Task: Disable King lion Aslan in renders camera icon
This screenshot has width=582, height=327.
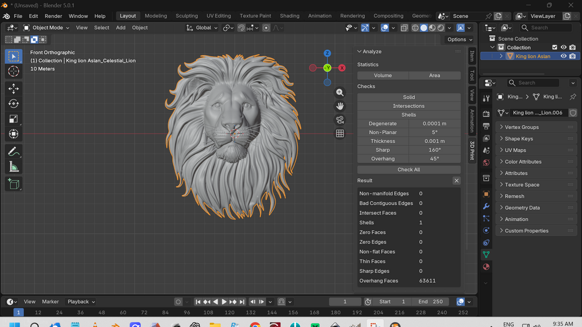Action: coord(572,56)
